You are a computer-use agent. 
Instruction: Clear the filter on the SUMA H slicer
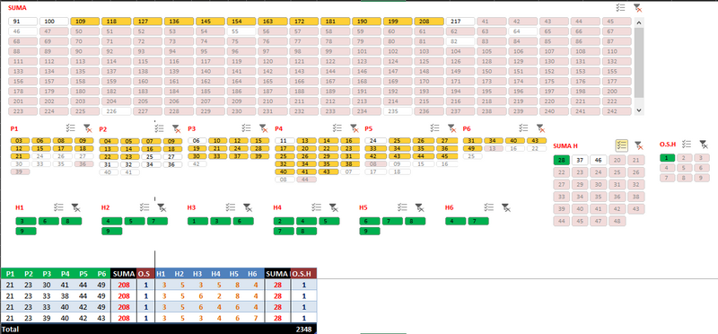click(638, 145)
